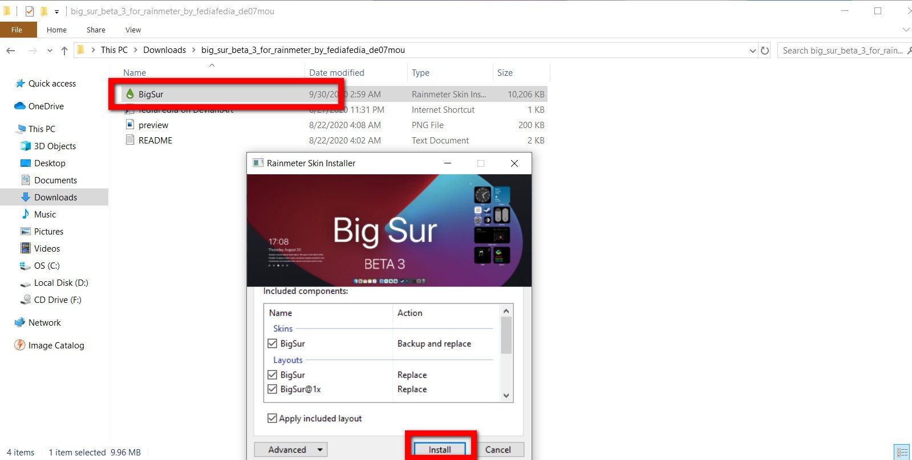Open 3D Objects folder icon
The height and width of the screenshot is (460, 912).
pos(26,146)
